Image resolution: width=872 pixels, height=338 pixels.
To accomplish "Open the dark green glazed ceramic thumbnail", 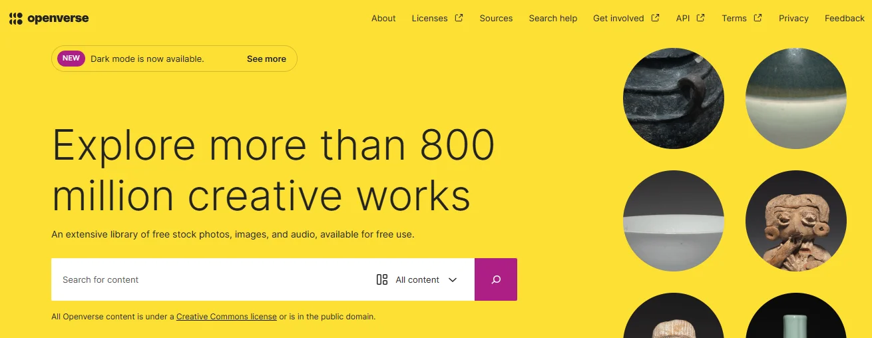I will tap(796, 98).
